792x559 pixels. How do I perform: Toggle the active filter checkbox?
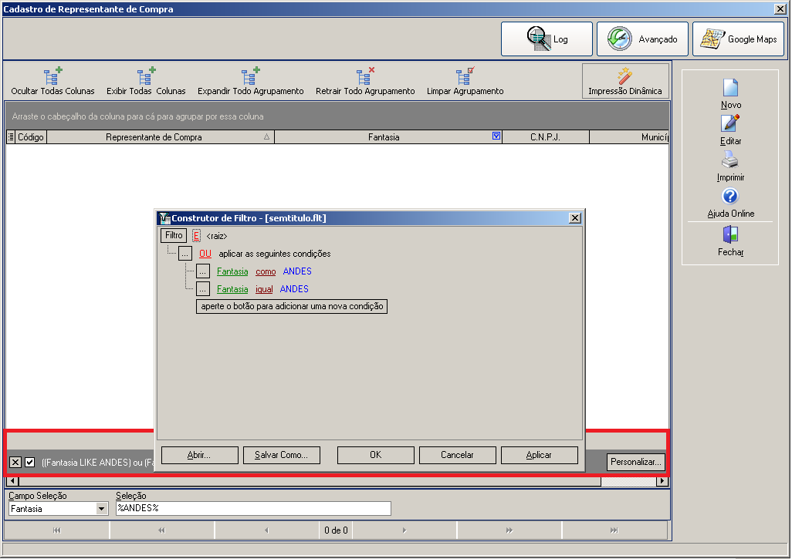30,462
